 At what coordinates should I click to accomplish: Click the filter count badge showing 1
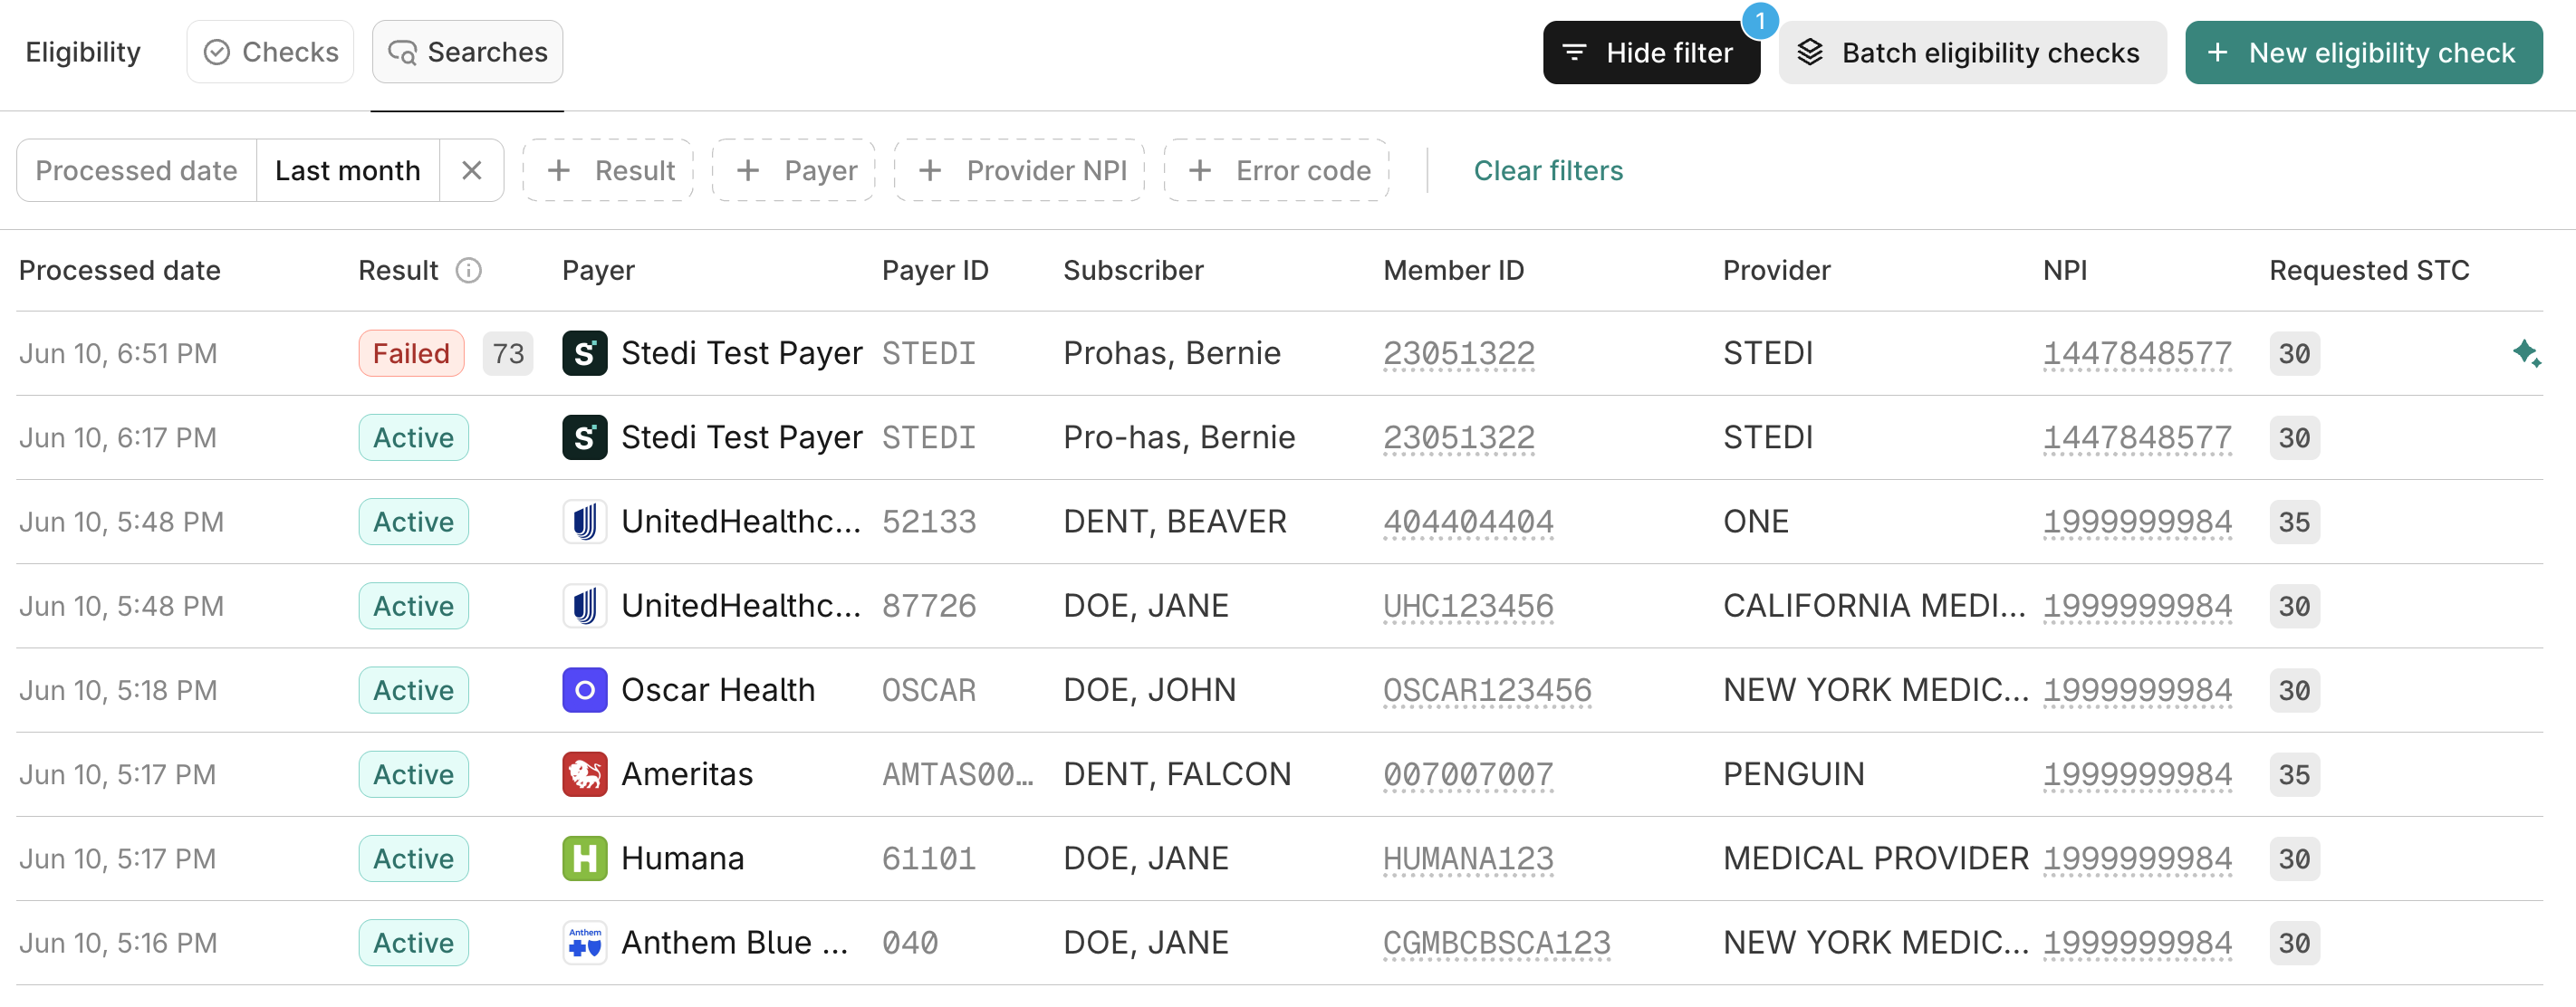coord(1760,21)
